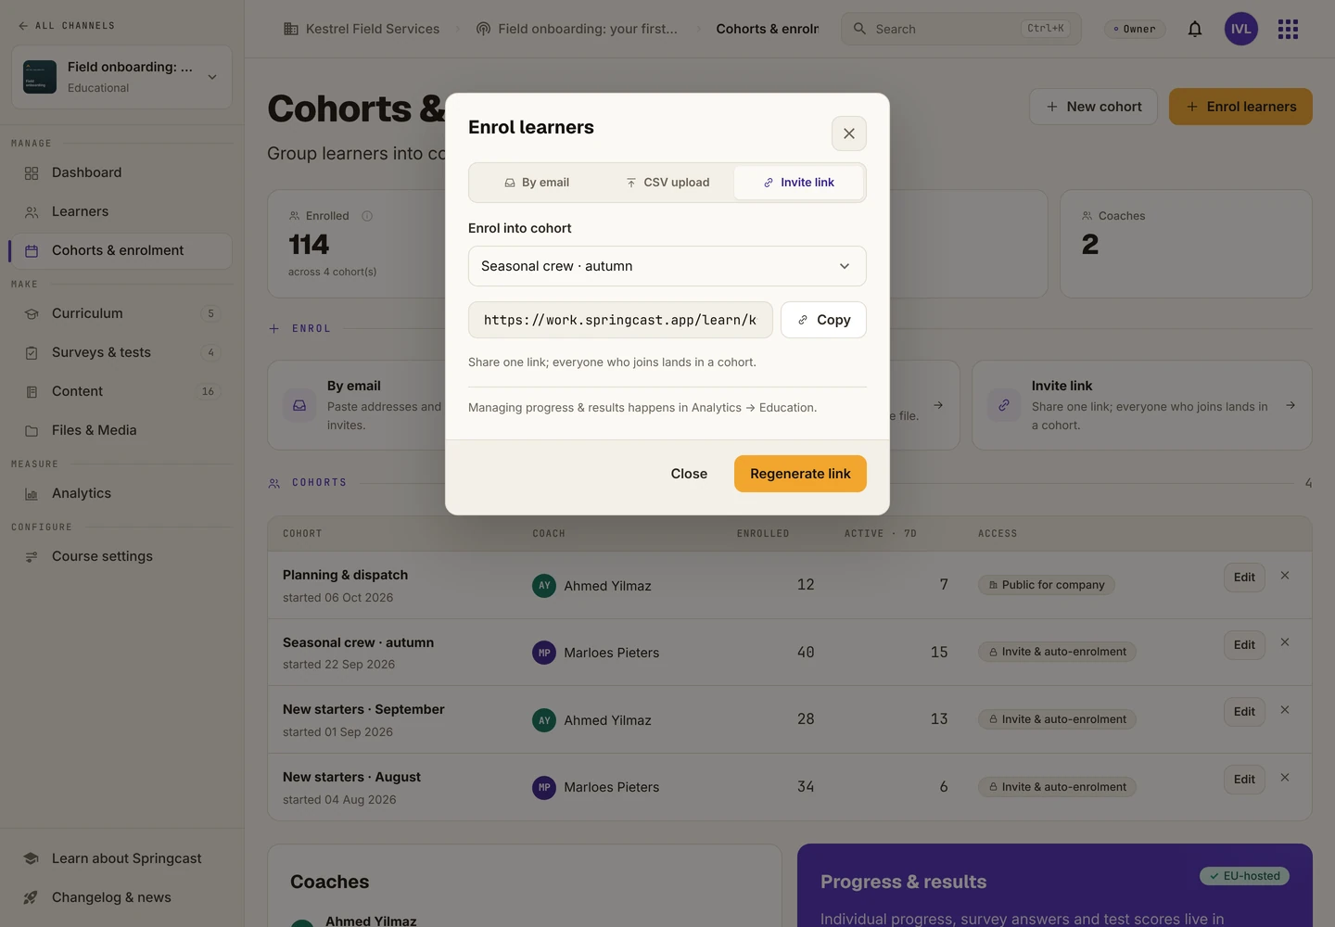Screen dimensions: 1335x927
Task: Open Course settings
Action: pos(121,556)
